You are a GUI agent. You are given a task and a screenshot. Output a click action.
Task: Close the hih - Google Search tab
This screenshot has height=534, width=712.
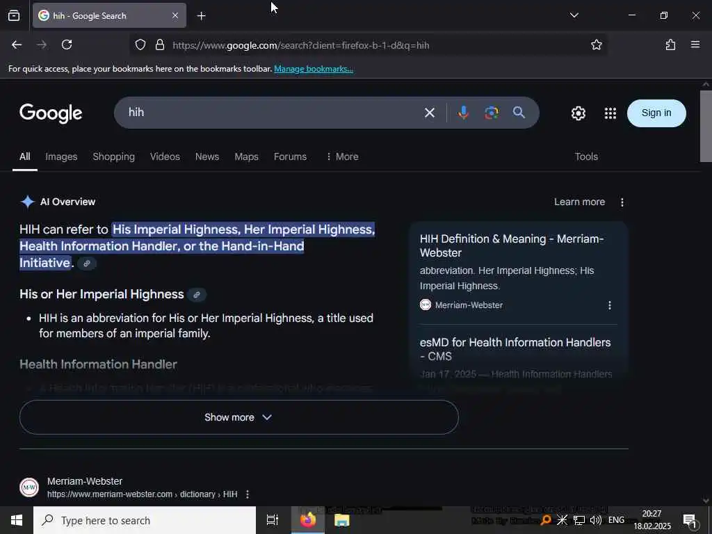[175, 15]
